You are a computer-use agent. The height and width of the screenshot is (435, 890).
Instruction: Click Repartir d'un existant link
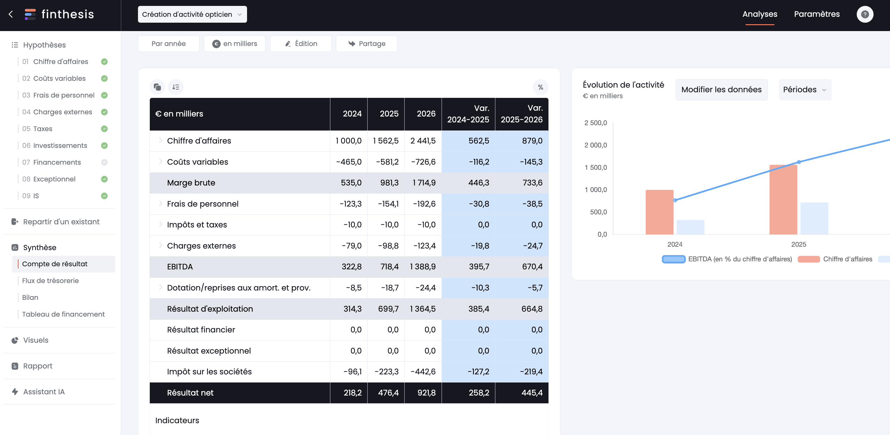click(x=61, y=222)
